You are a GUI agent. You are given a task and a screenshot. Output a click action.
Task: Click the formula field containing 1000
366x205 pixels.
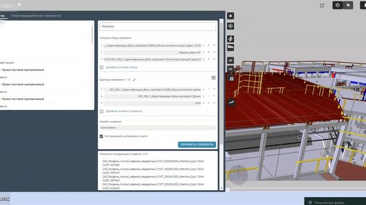point(152,103)
